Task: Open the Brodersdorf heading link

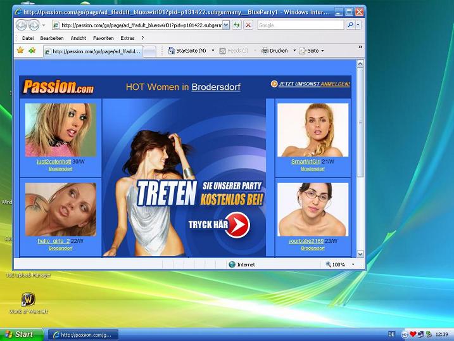Action: click(216, 87)
